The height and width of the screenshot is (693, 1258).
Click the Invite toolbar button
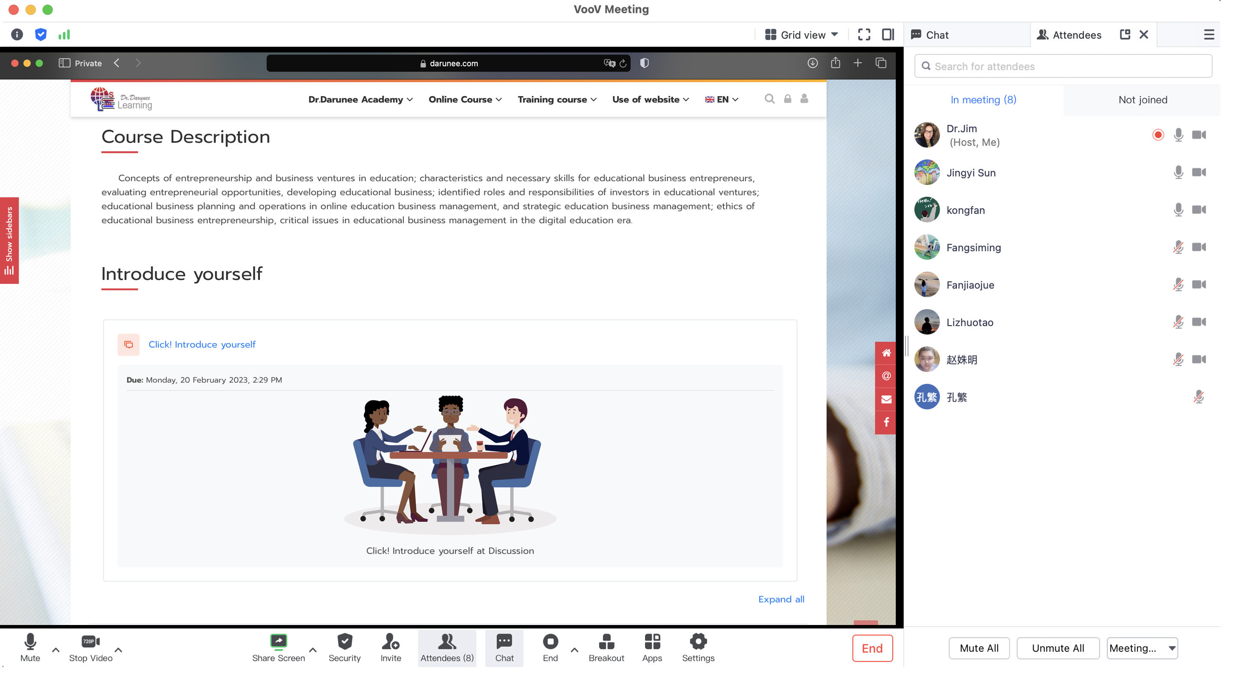click(x=391, y=648)
